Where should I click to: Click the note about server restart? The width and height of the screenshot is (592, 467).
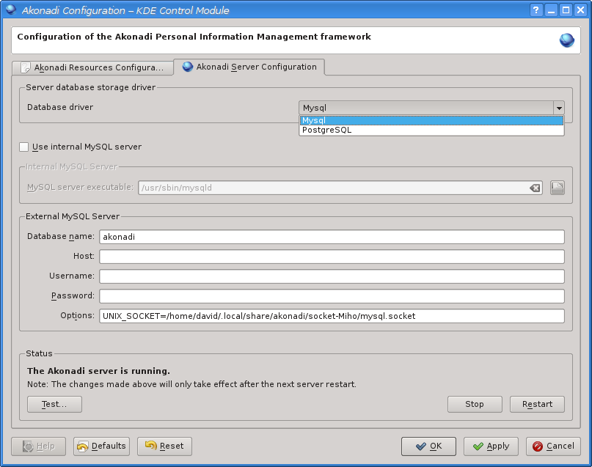pyautogui.click(x=191, y=384)
